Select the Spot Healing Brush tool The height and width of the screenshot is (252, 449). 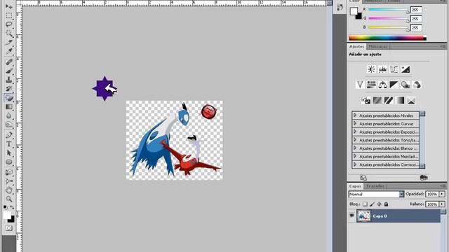point(9,62)
